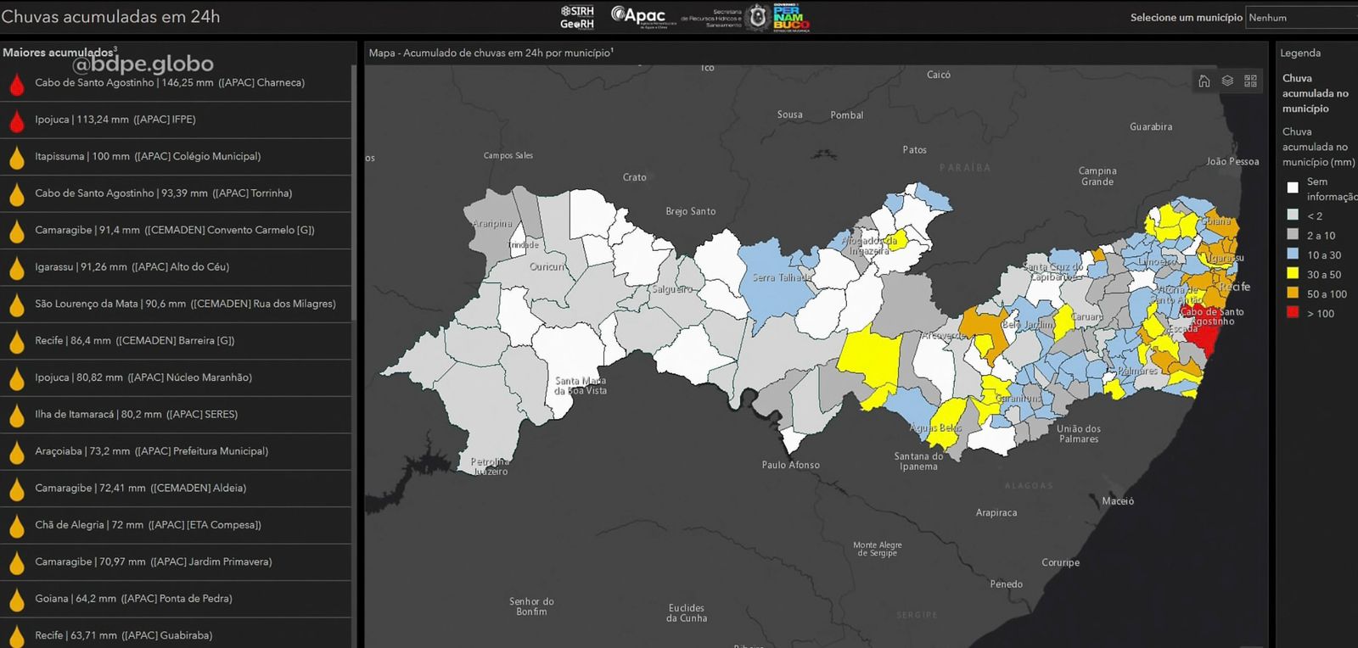Click the red drop icon for Cabo de Santo Agostinho Charneca
The width and height of the screenshot is (1358, 648).
(16, 84)
